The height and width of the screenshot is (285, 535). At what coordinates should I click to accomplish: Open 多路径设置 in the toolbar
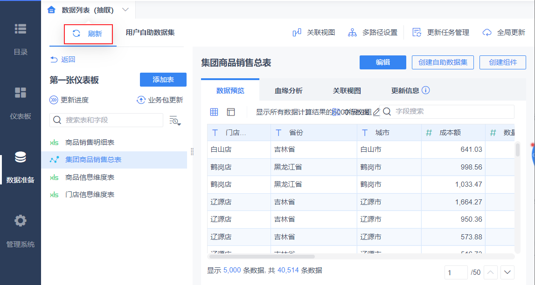[373, 33]
